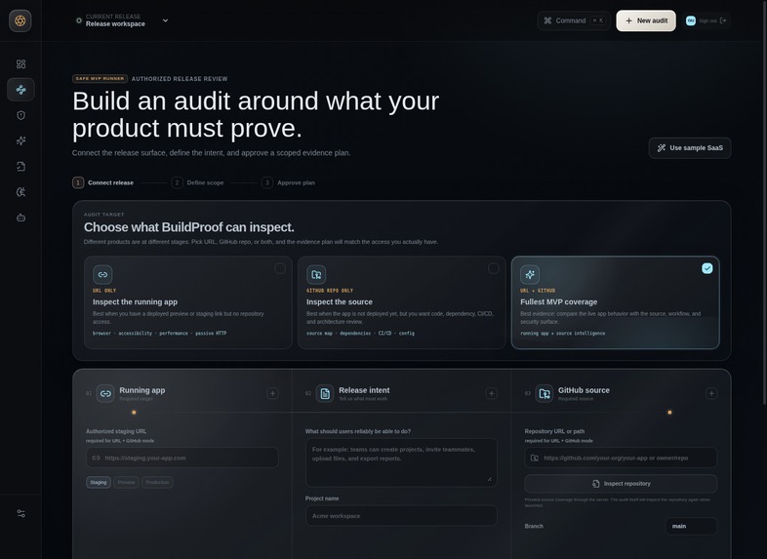The height and width of the screenshot is (559, 767).
Task: Click the SAFE MVP RUNNER badge
Action: tap(100, 79)
